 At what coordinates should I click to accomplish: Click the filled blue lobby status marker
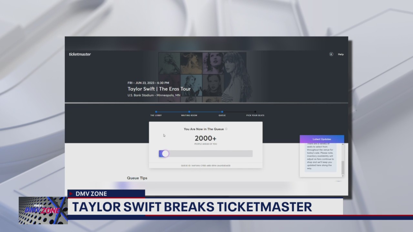[x=156, y=111]
